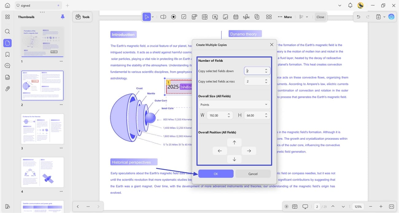Adjust the Copy selected fields down stepper

(x=266, y=71)
